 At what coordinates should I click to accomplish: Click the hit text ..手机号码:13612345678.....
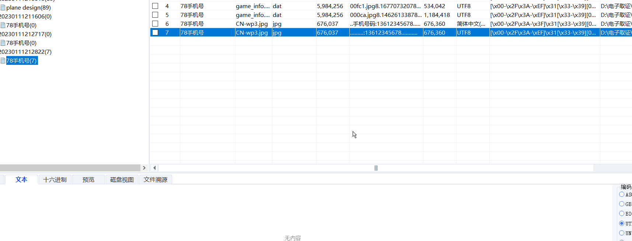pyautogui.click(x=385, y=24)
